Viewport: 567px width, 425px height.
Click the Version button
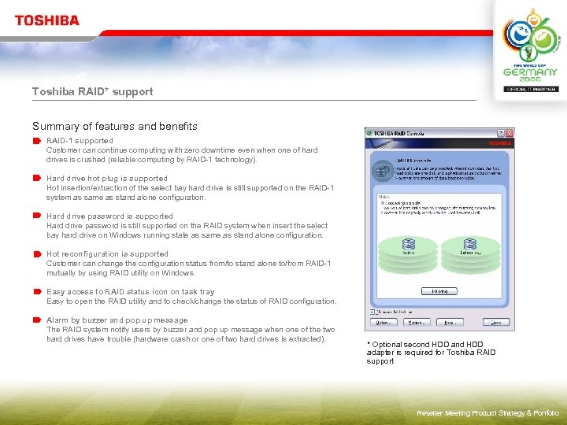417,323
